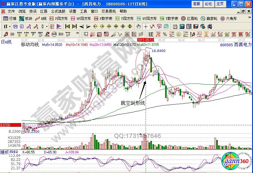Open the candlestick style dropdown arrow
253x173 pixels.
coord(47,26)
